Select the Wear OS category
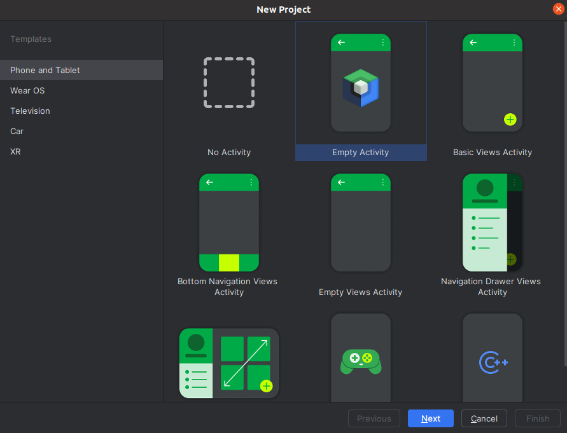Viewport: 567px width, 433px height. pos(27,90)
